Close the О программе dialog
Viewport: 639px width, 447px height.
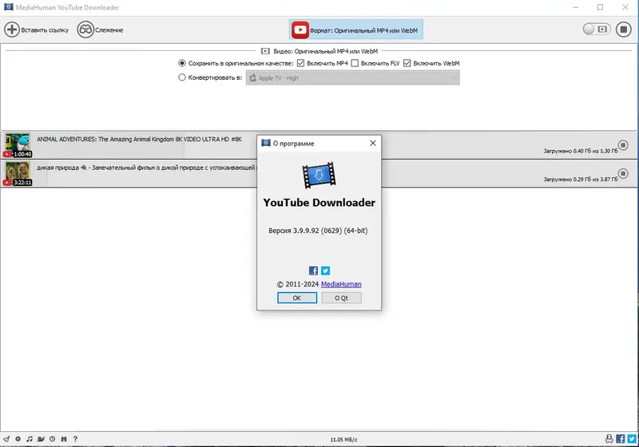(x=373, y=143)
